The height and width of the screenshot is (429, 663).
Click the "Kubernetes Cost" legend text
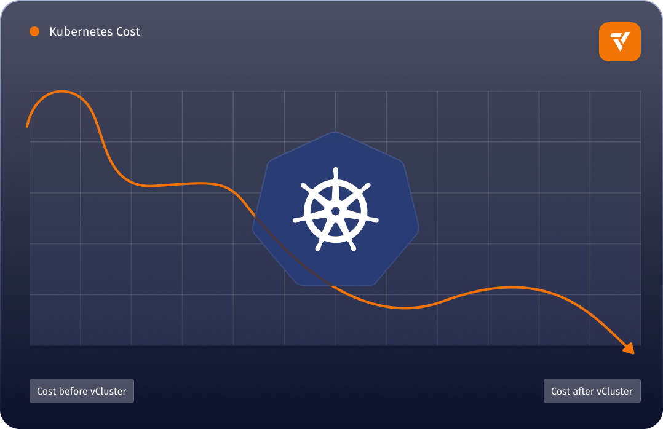pos(95,32)
